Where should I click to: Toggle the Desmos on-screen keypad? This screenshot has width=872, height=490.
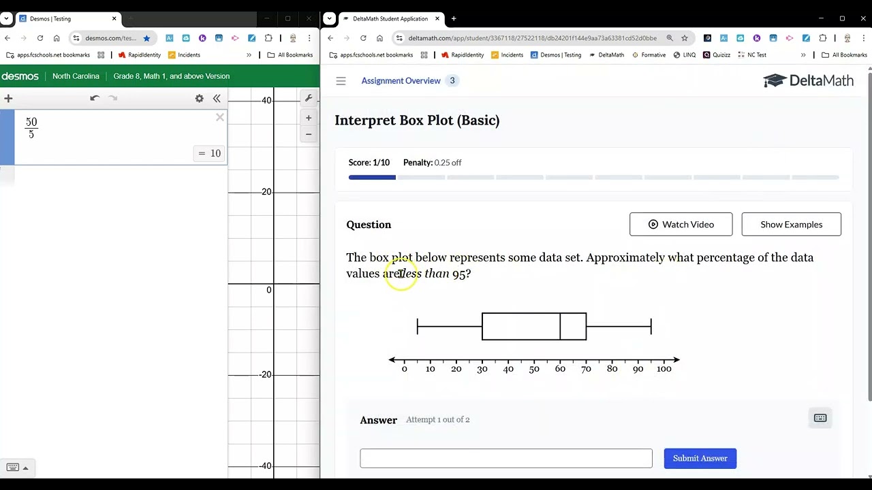coord(18,468)
